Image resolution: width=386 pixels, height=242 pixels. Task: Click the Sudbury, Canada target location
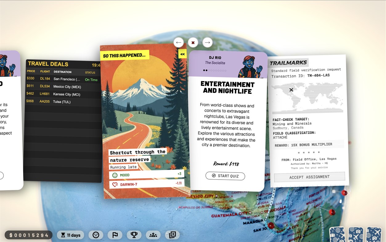pyautogui.click(x=288, y=128)
